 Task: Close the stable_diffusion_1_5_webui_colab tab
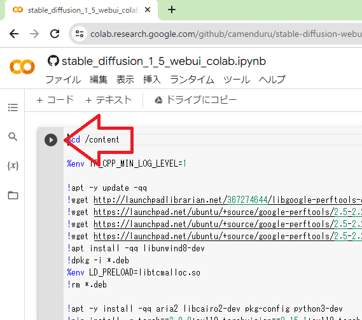[x=148, y=10]
